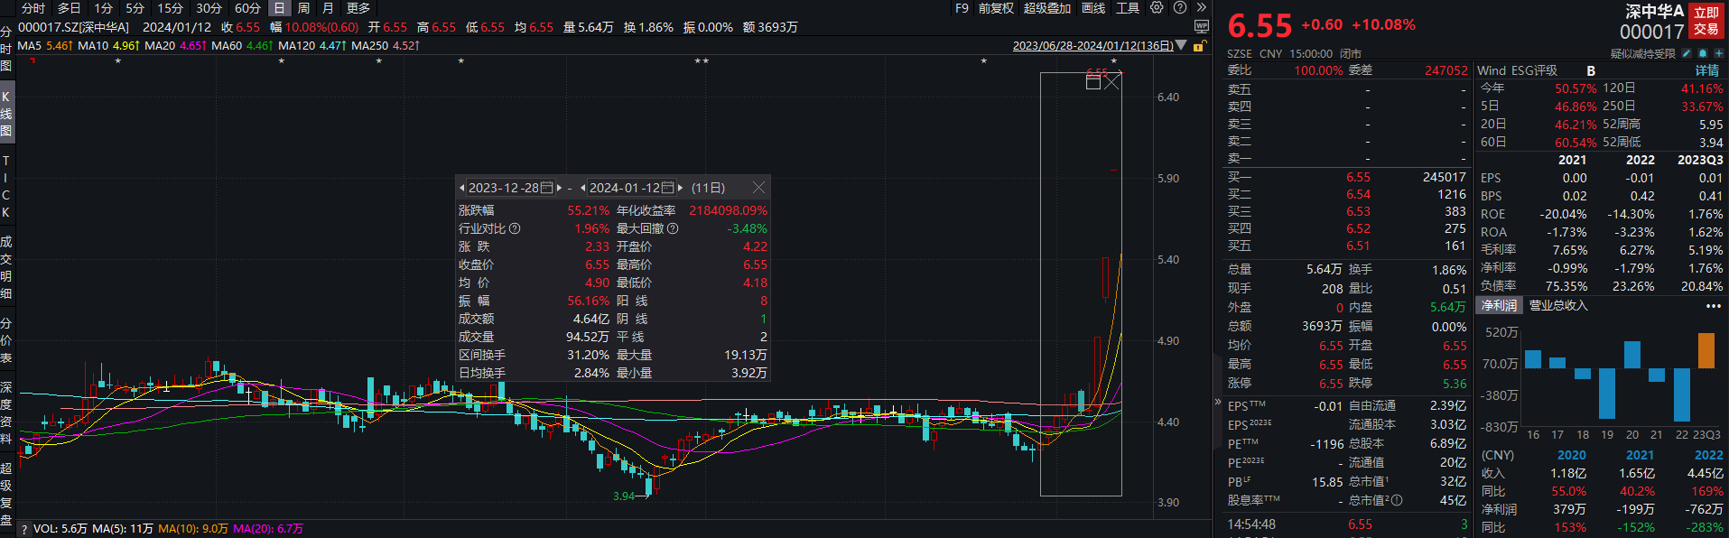Viewport: 1729px width, 538px height.
Task: Select the 净利润 chart tab
Action: coord(1499,306)
